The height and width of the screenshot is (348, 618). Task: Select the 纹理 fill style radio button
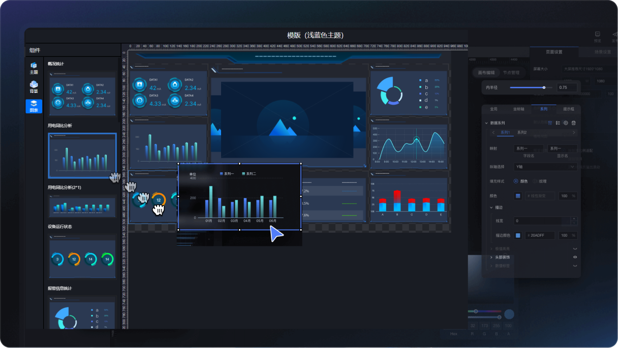click(535, 181)
